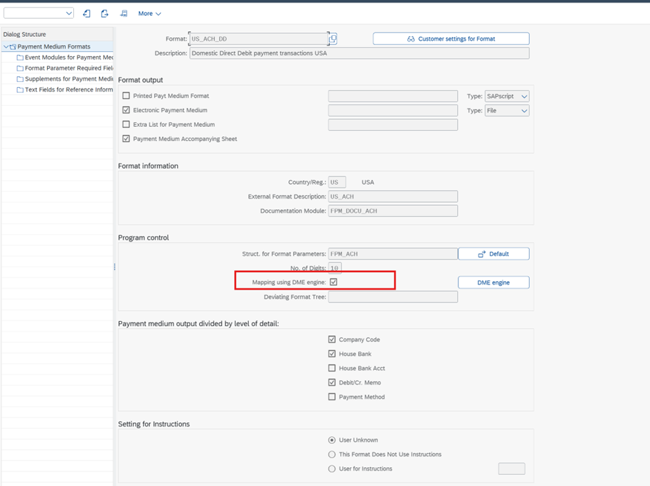Toggle Printed Payt Medium Format checkbox

126,96
